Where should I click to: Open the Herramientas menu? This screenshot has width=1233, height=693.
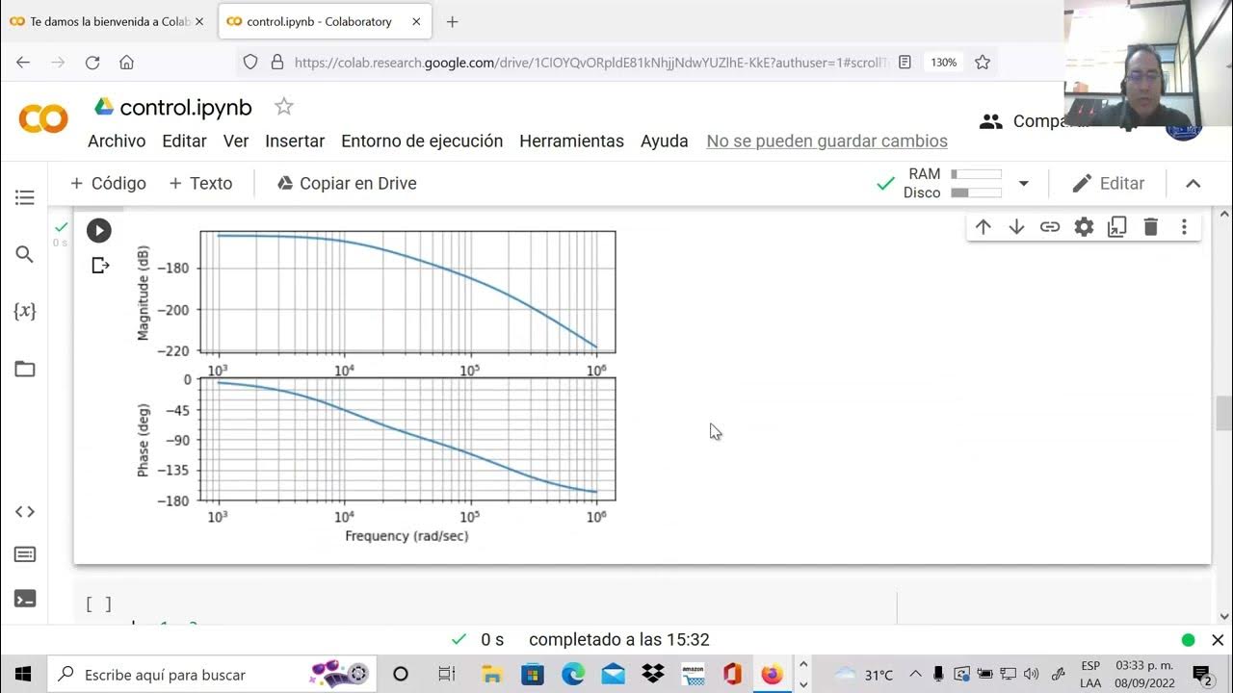point(571,141)
